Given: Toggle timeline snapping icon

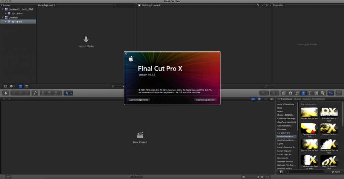Looking at the screenshot, I should [272, 99].
